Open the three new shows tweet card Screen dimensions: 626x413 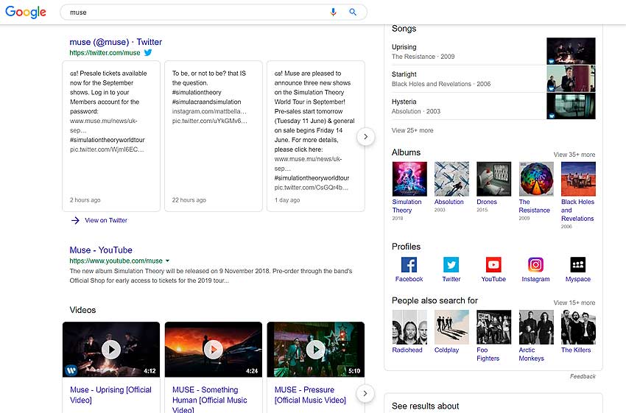[315, 136]
